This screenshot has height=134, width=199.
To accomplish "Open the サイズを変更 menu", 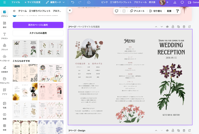I will (x=33, y=2).
